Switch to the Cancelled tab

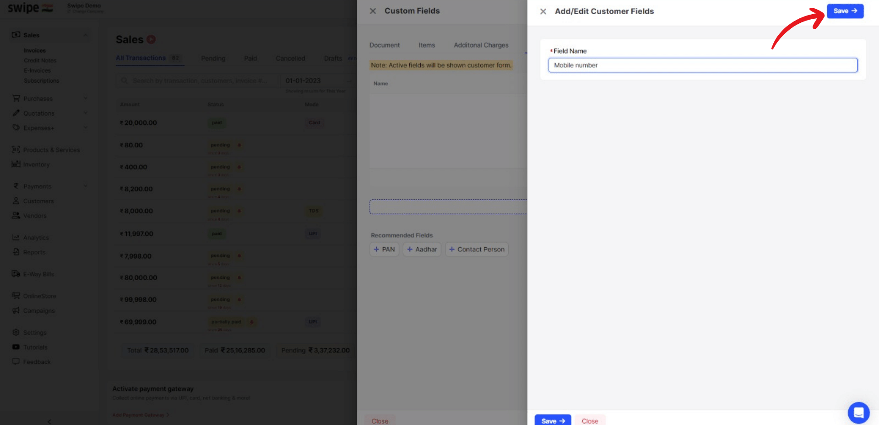[290, 58]
